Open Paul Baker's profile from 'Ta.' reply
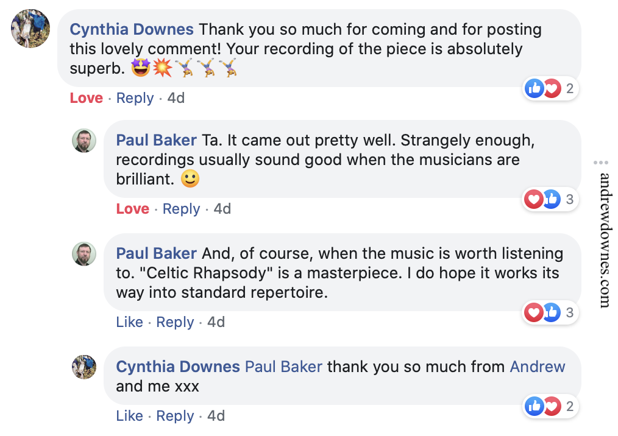This screenshot has height=436, width=618. pyautogui.click(x=156, y=140)
